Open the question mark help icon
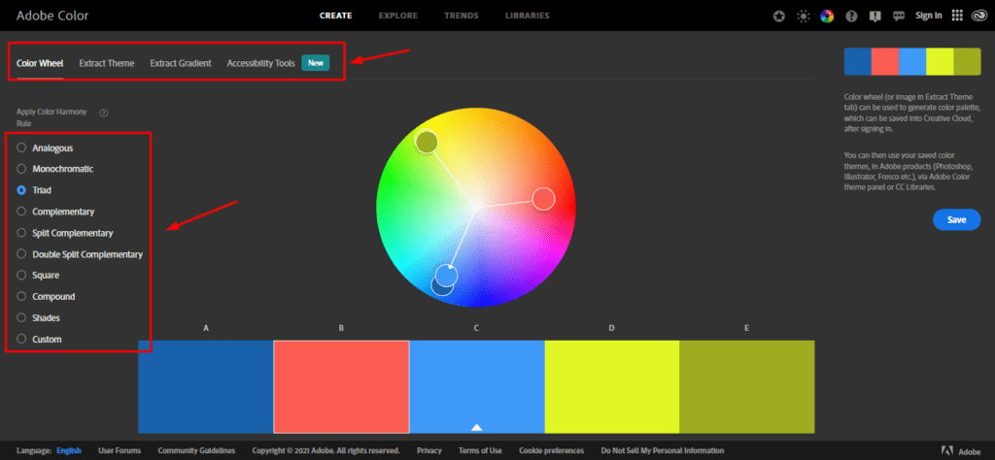 point(852,16)
